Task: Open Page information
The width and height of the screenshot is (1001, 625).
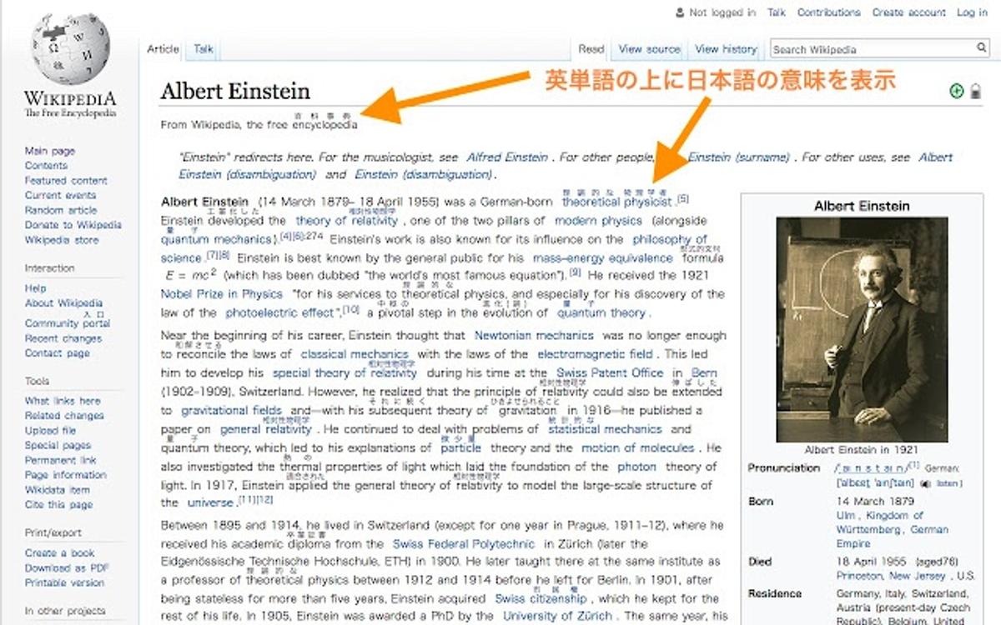Action: click(66, 475)
